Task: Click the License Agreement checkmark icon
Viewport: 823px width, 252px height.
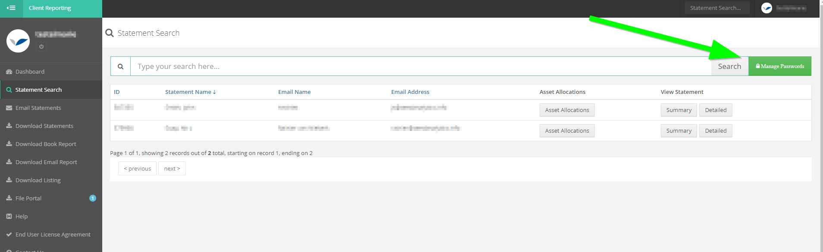Action: pos(9,234)
